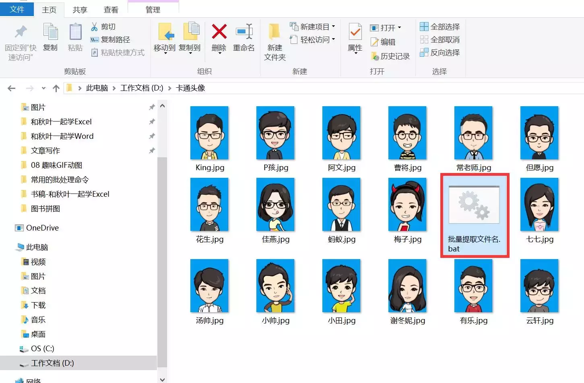Open the 和秋叶一起学Excel pinned folder
This screenshot has height=383, width=584.
coord(56,121)
